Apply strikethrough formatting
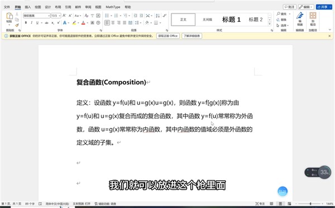The height and width of the screenshot is (208, 335). pyautogui.click(x=46, y=23)
